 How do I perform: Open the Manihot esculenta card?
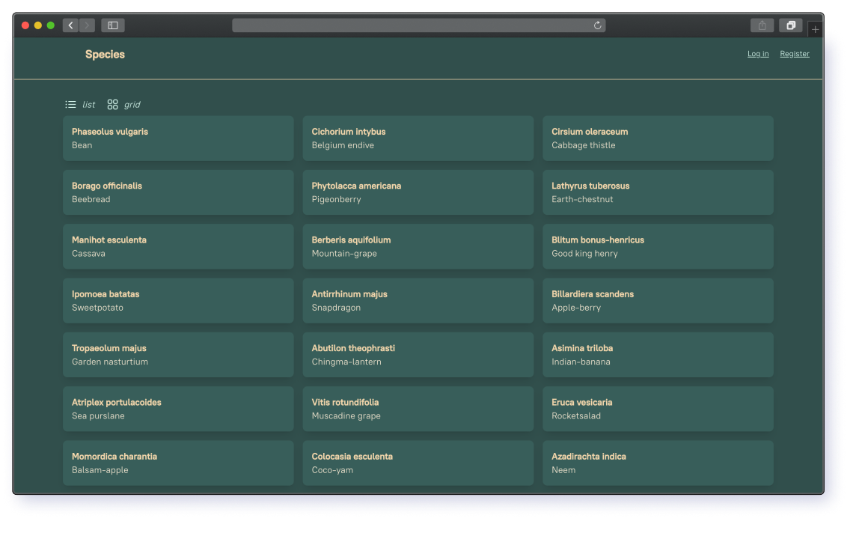coord(179,246)
